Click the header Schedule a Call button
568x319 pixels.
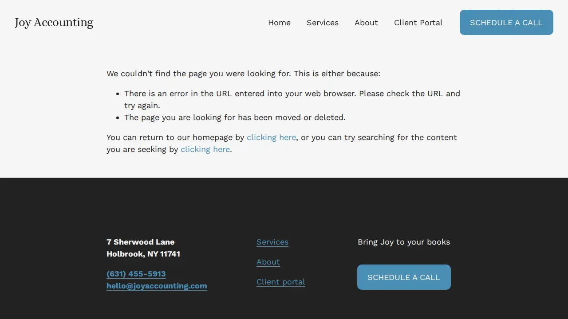(506, 23)
